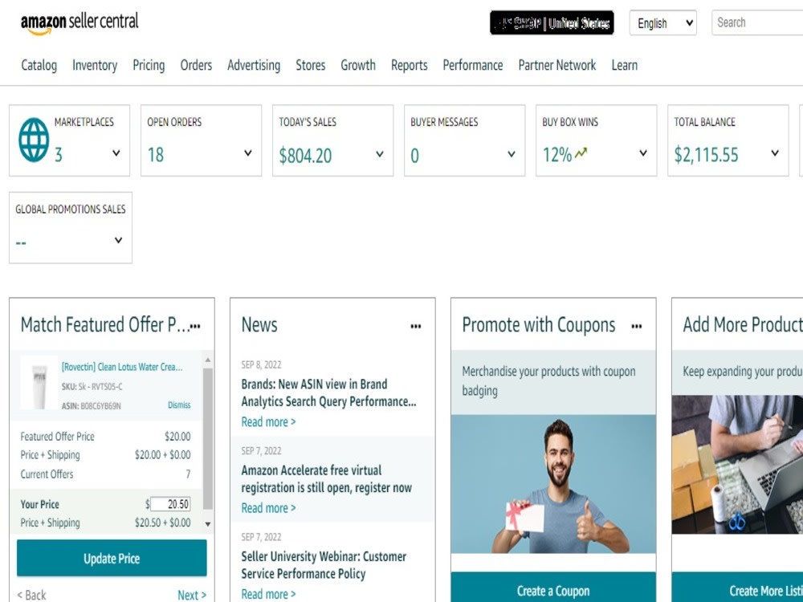
Task: Open the Performance menu
Action: coord(473,66)
